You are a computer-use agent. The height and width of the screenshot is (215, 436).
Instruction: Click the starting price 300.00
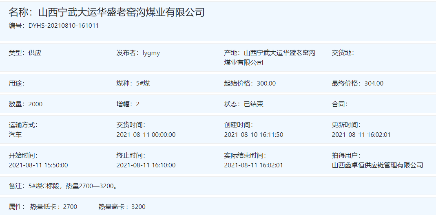pos(266,83)
